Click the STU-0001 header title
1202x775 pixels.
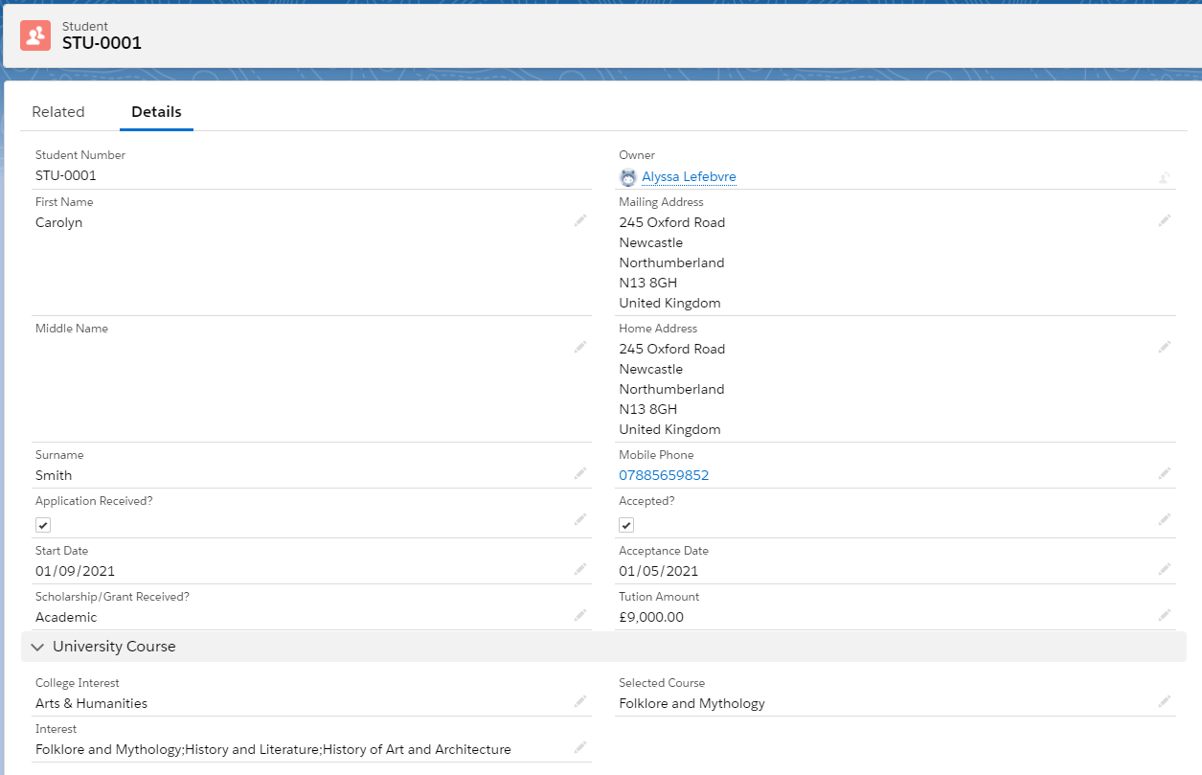coord(102,43)
